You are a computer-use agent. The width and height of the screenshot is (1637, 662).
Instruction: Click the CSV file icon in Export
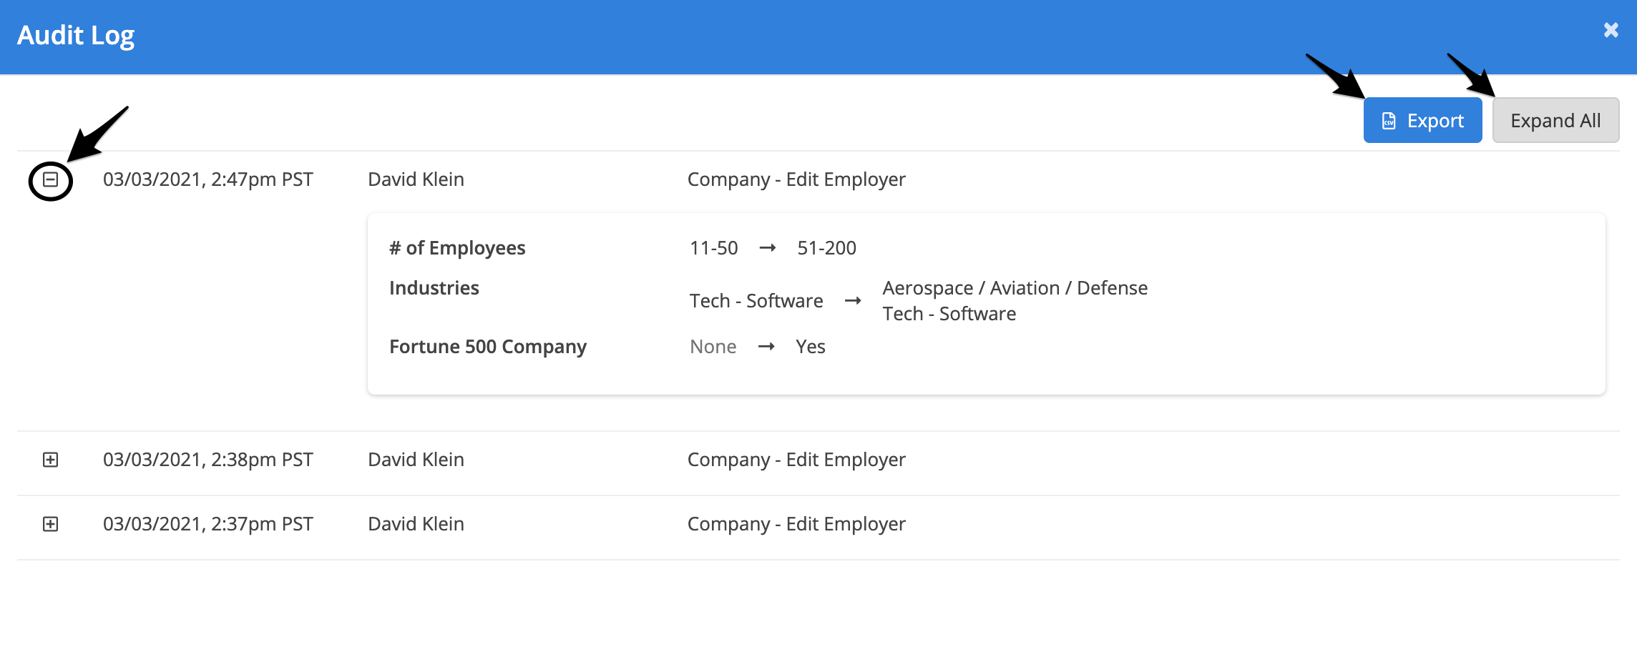(x=1388, y=121)
